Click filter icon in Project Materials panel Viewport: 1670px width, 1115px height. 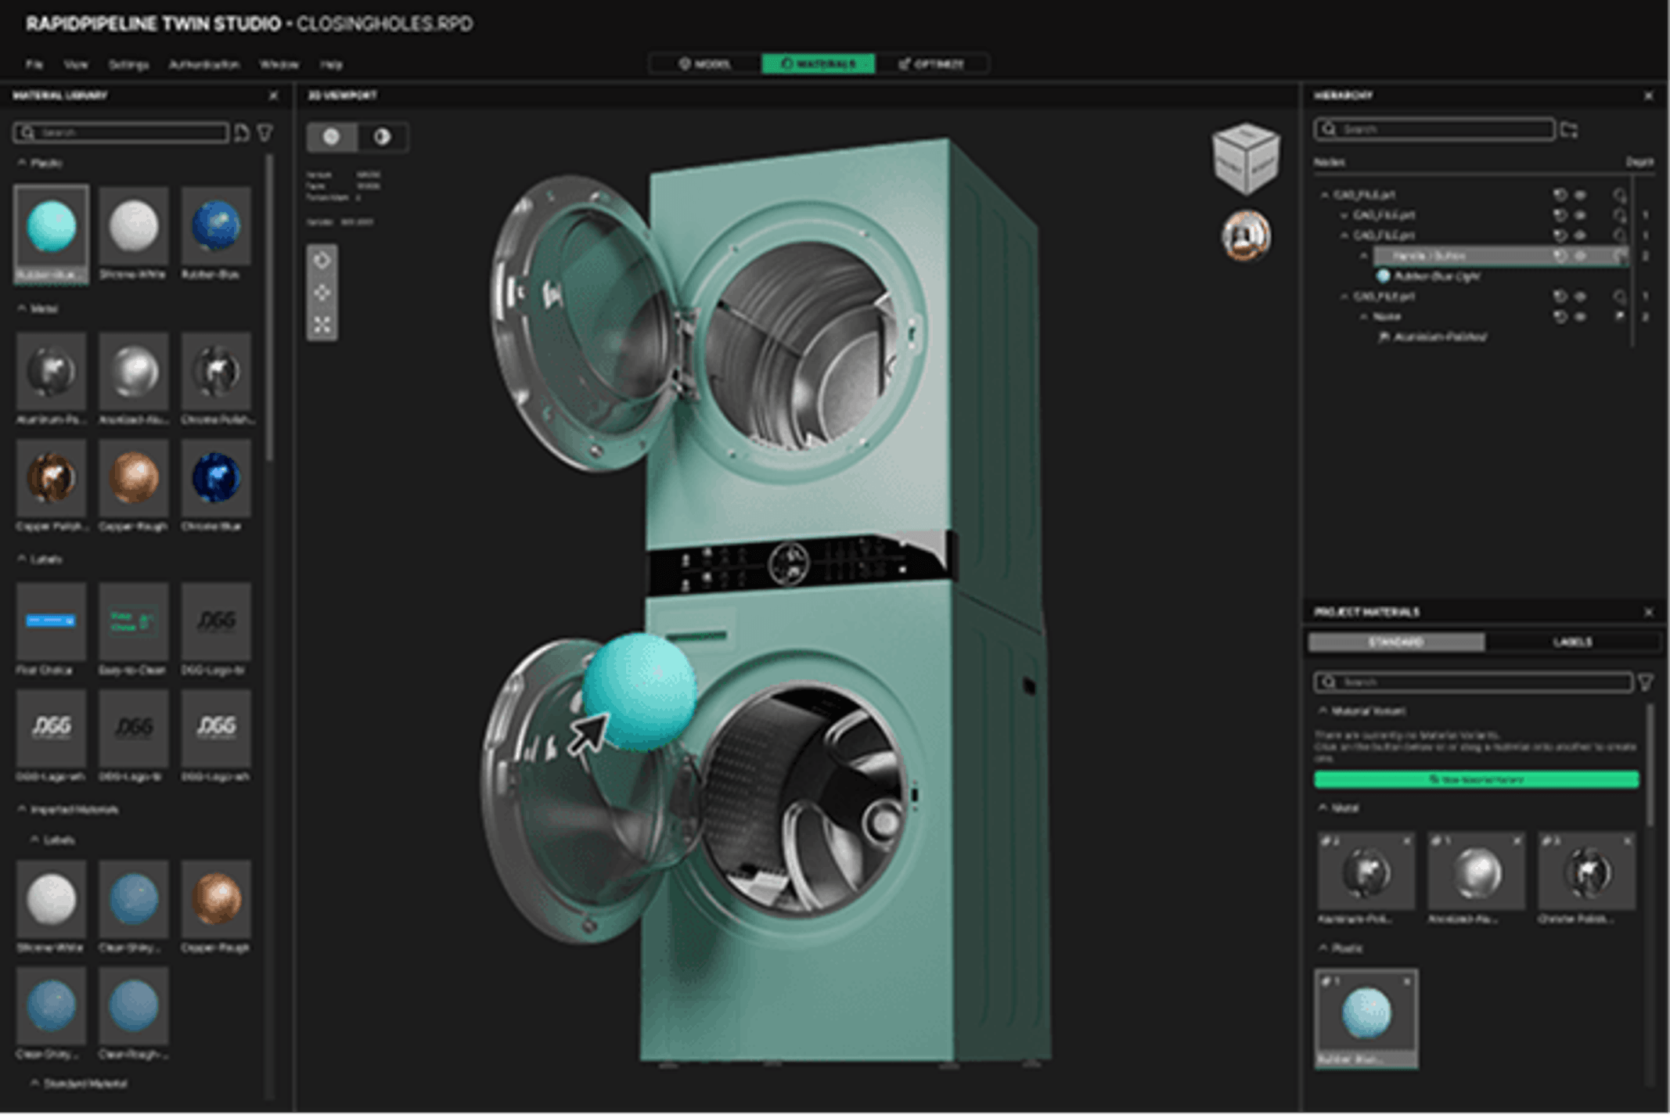1646,682
